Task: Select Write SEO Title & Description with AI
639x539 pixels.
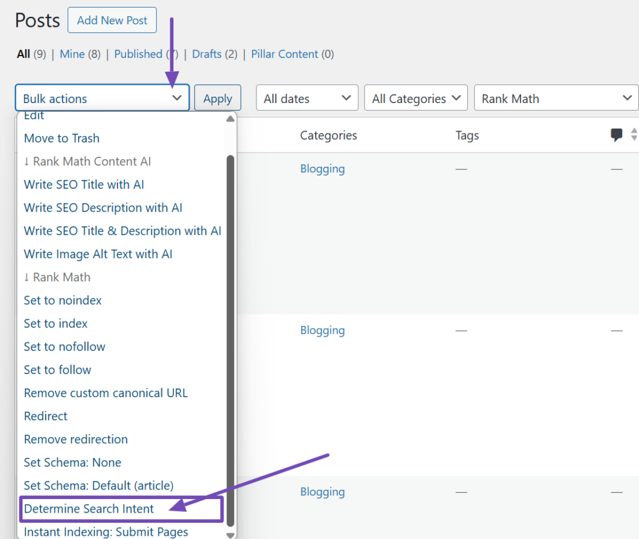Action: pyautogui.click(x=122, y=231)
